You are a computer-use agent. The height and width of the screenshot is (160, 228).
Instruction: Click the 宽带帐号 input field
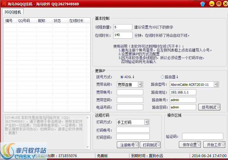pos(130,92)
